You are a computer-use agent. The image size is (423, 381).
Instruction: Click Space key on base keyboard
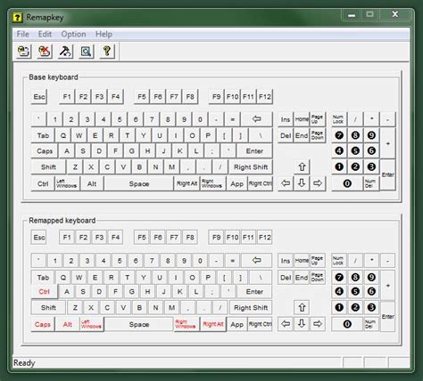139,183
